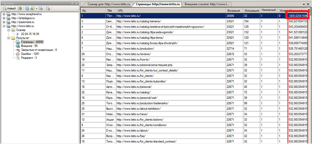Screen dimensions: 312x144
Task: Open the export dropdown arrow in toolbar
Action: [x=36, y=9]
